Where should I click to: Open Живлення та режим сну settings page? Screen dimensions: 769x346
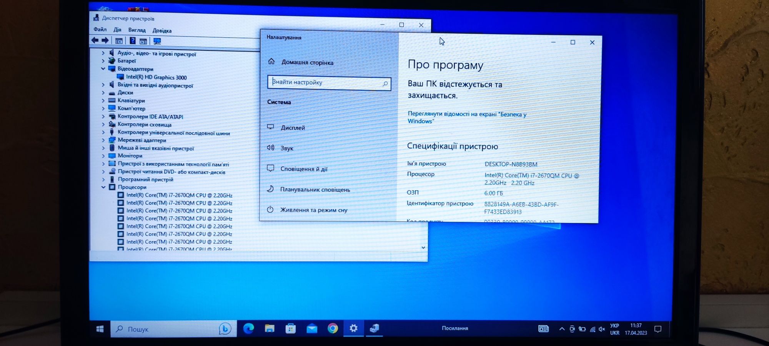[x=313, y=210]
